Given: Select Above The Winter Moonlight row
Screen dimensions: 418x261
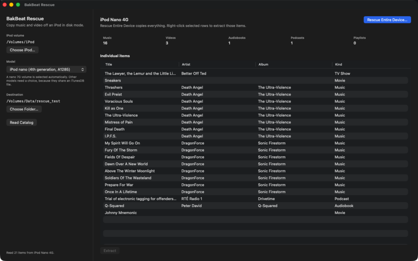Looking at the screenshot, I should (x=256, y=171).
